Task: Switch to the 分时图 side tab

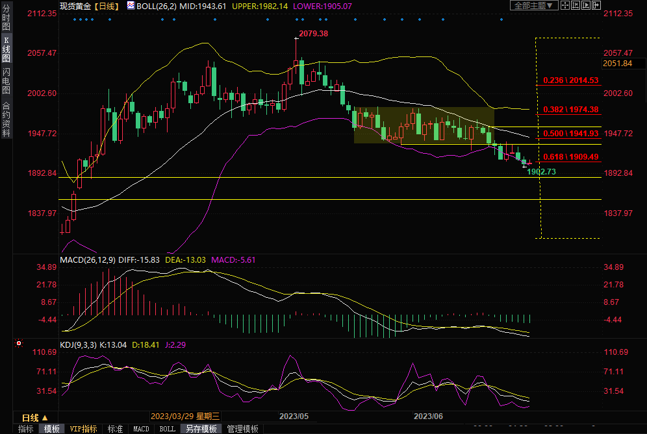Action: pos(6,18)
